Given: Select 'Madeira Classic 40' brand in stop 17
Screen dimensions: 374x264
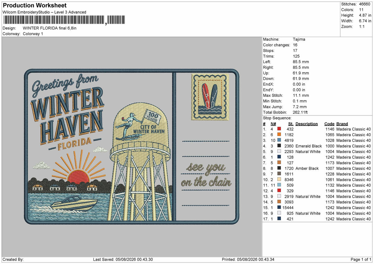Looking at the screenshot, I should point(354,219).
